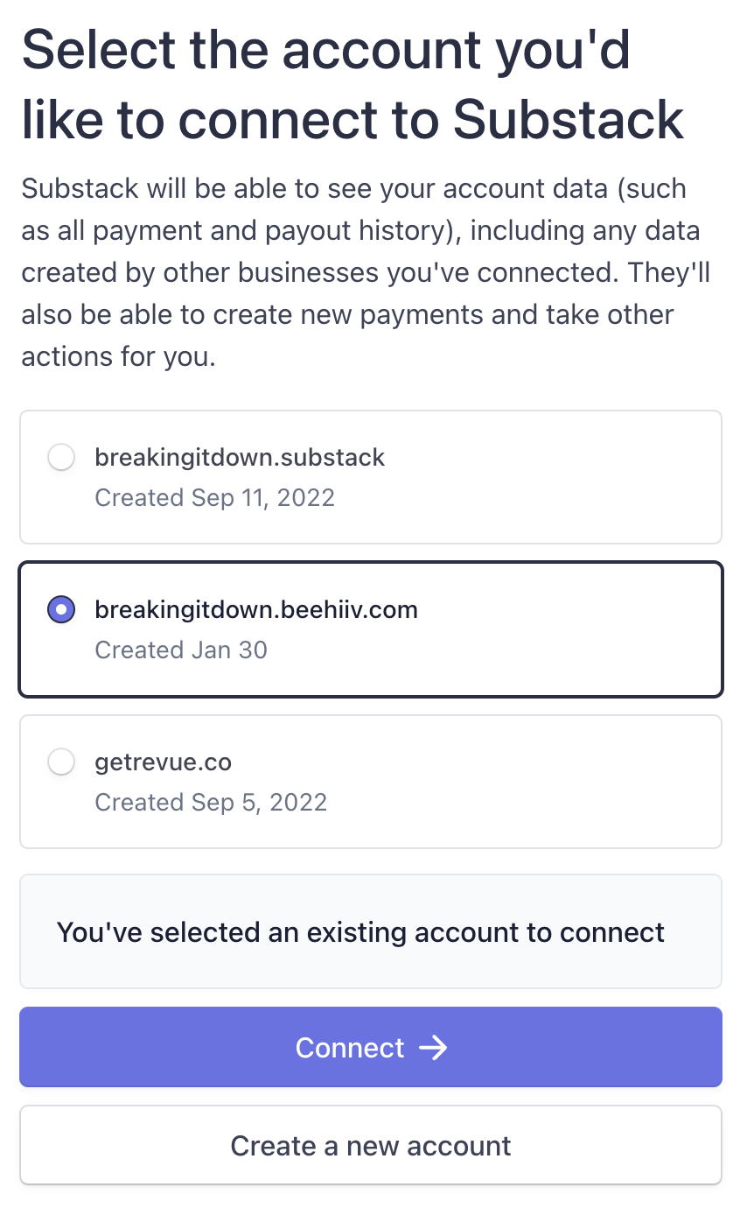The width and height of the screenshot is (740, 1208).
Task: Click the selected-account confirmation message box
Action: pyautogui.click(x=370, y=931)
